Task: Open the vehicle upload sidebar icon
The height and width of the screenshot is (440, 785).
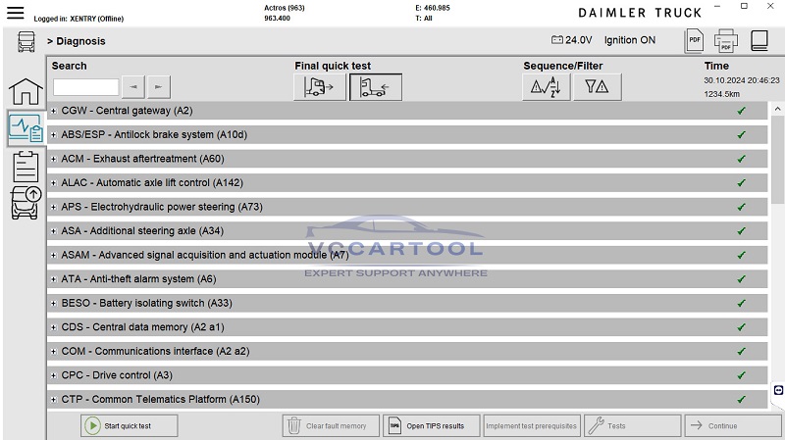Action: click(26, 203)
